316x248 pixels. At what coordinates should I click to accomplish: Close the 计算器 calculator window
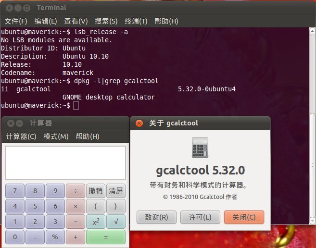(x=11, y=123)
